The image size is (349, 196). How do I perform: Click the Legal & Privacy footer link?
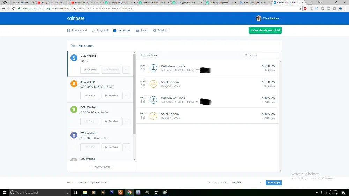tap(97, 183)
